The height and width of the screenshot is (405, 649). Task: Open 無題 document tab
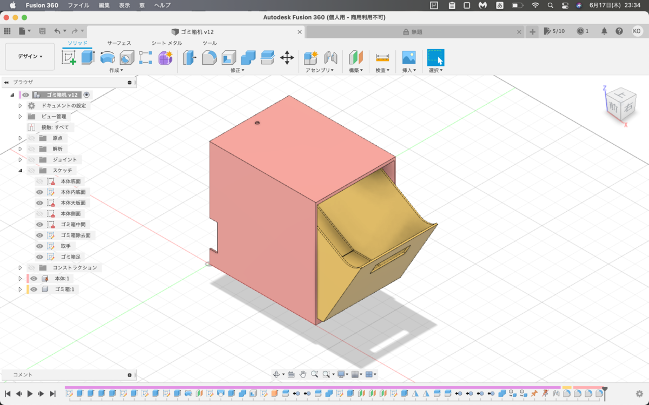point(415,32)
